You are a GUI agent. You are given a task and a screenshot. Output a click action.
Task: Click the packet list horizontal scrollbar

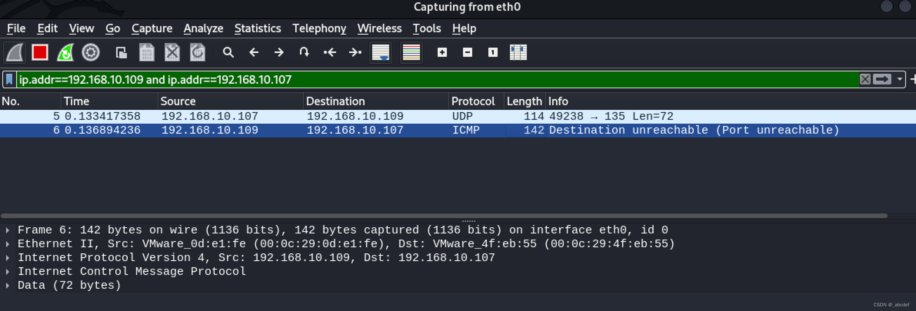pyautogui.click(x=444, y=216)
